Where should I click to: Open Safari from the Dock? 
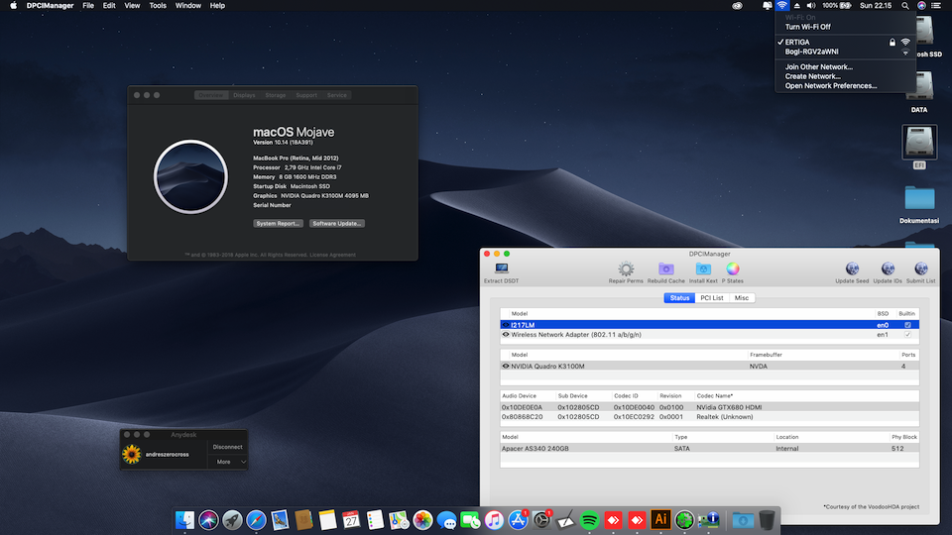[256, 520]
